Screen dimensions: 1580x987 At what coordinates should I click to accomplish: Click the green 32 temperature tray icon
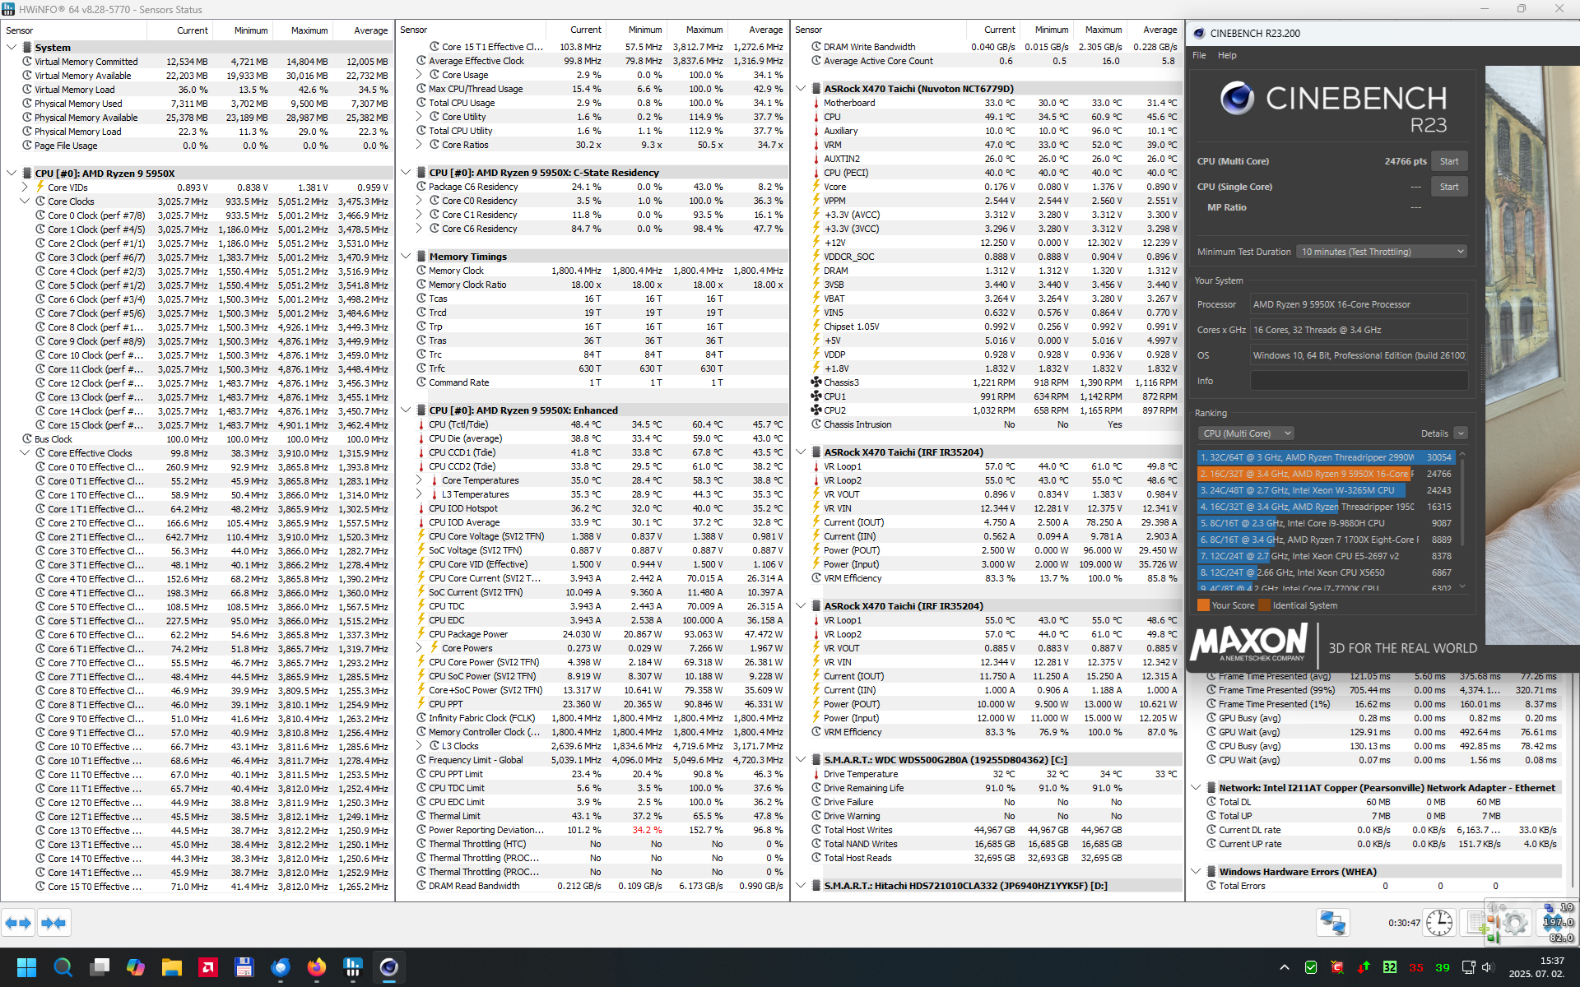tap(1390, 967)
